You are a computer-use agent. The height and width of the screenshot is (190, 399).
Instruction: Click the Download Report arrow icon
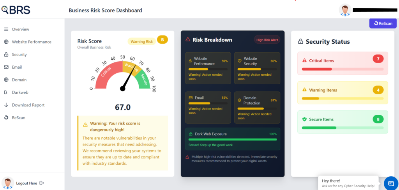click(x=6, y=105)
